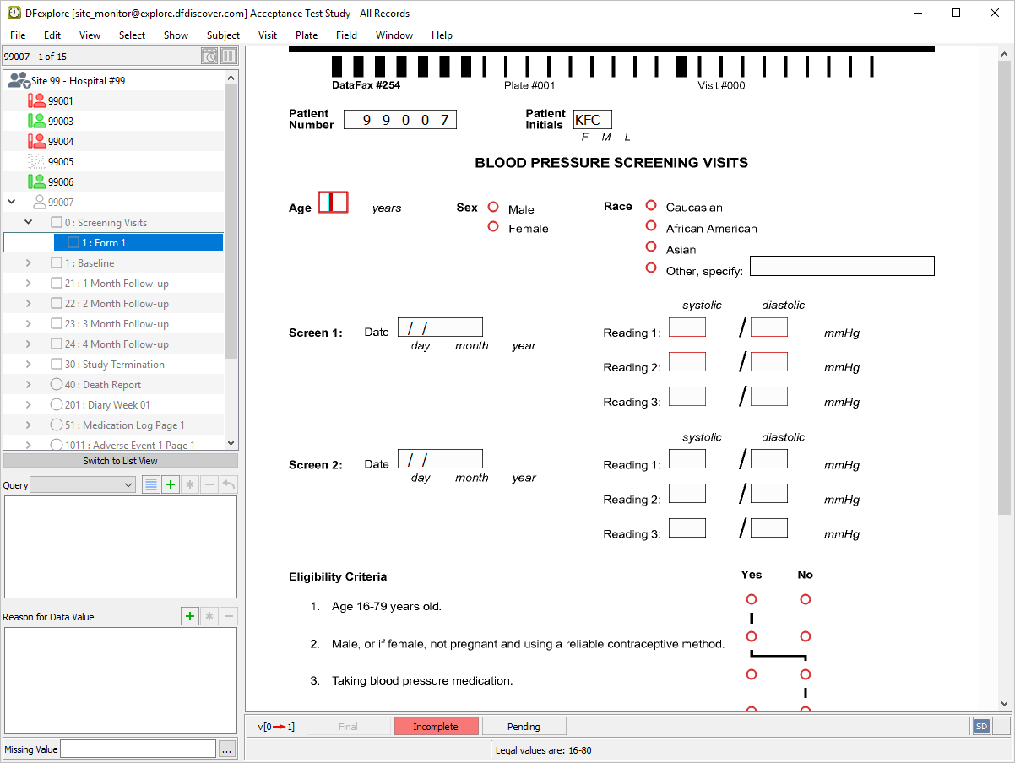
Task: Open the Query dropdown
Action: [x=83, y=484]
